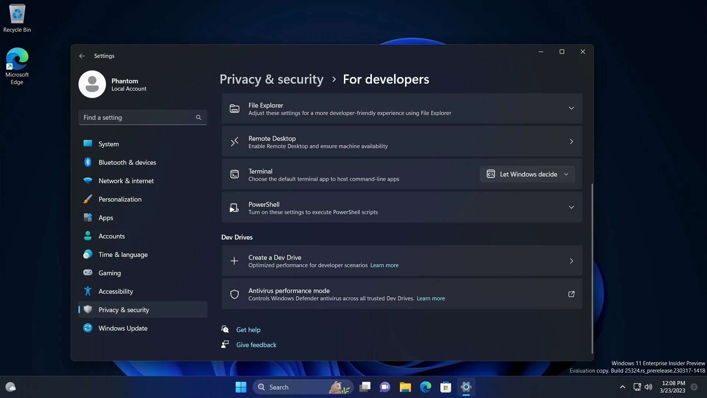Image resolution: width=707 pixels, height=398 pixels.
Task: Expand the PowerShell settings section
Action: pyautogui.click(x=571, y=207)
